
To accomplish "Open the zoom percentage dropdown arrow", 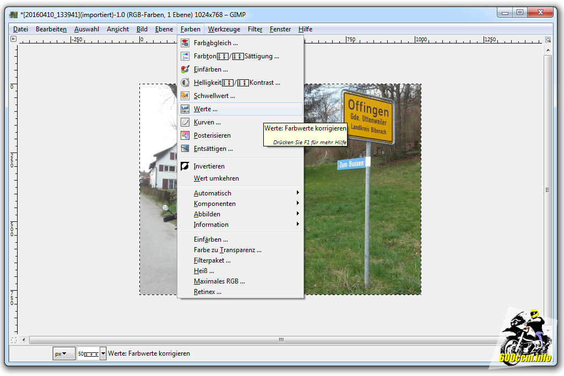I will (103, 353).
